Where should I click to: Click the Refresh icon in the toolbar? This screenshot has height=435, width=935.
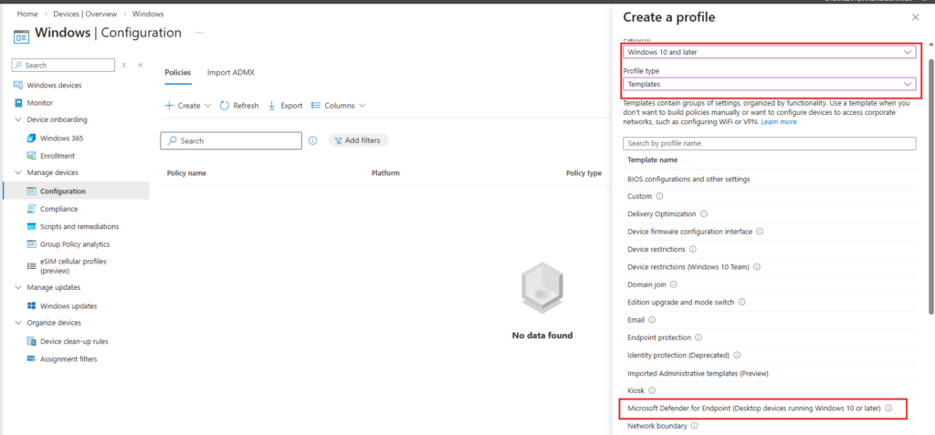pos(225,106)
